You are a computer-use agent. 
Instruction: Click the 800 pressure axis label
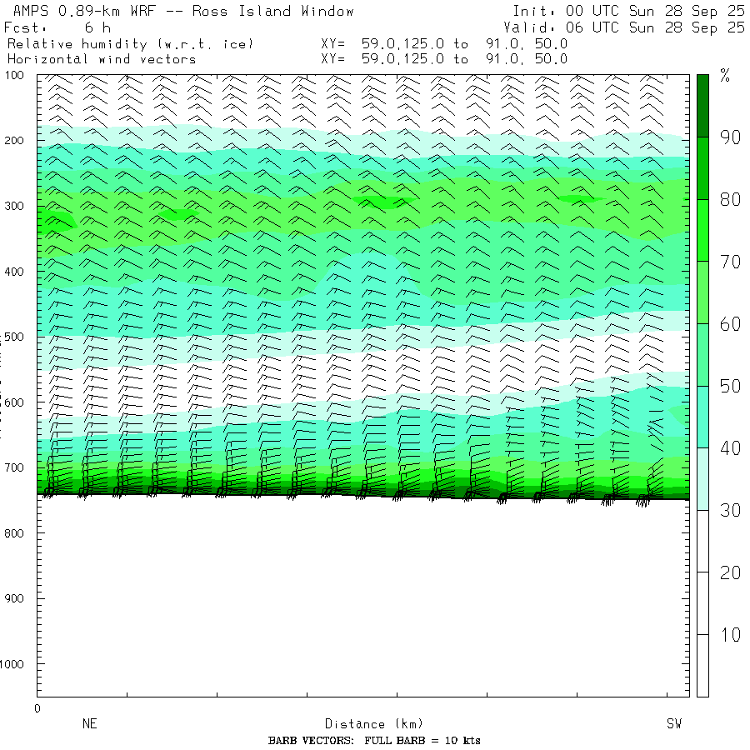14,533
